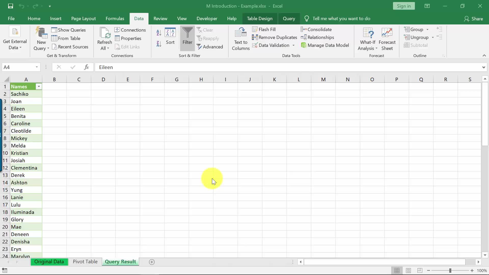Image resolution: width=489 pixels, height=275 pixels.
Task: Create a Forecast Sheet
Action: (x=387, y=39)
